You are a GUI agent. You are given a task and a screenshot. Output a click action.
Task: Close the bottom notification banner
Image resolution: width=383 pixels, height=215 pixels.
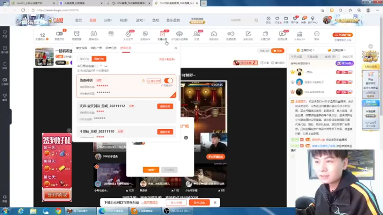[x=215, y=203]
